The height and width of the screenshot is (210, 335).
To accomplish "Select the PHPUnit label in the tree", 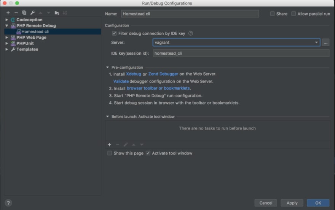I will tap(25, 43).
